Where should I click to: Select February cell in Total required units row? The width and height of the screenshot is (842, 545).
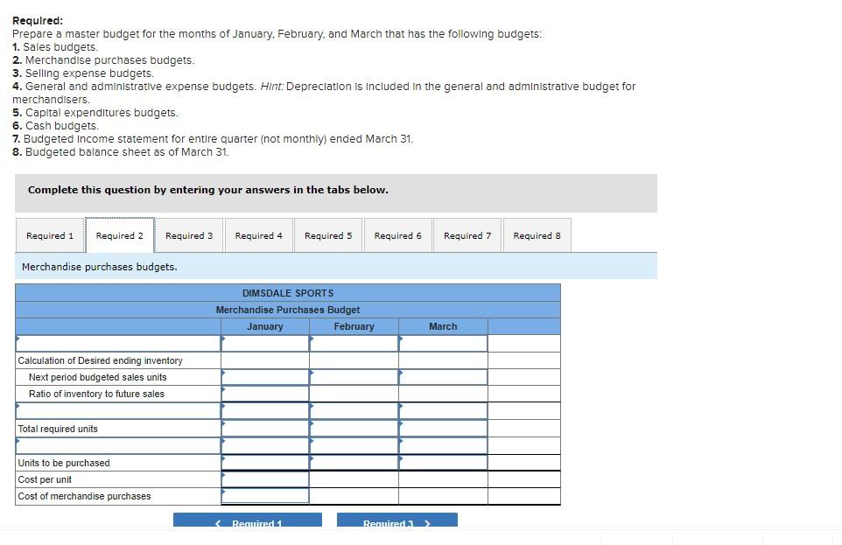354,429
